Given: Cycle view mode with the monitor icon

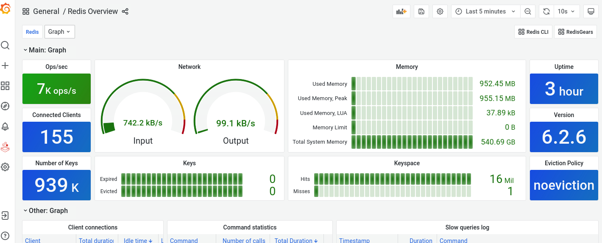Looking at the screenshot, I should (x=591, y=11).
